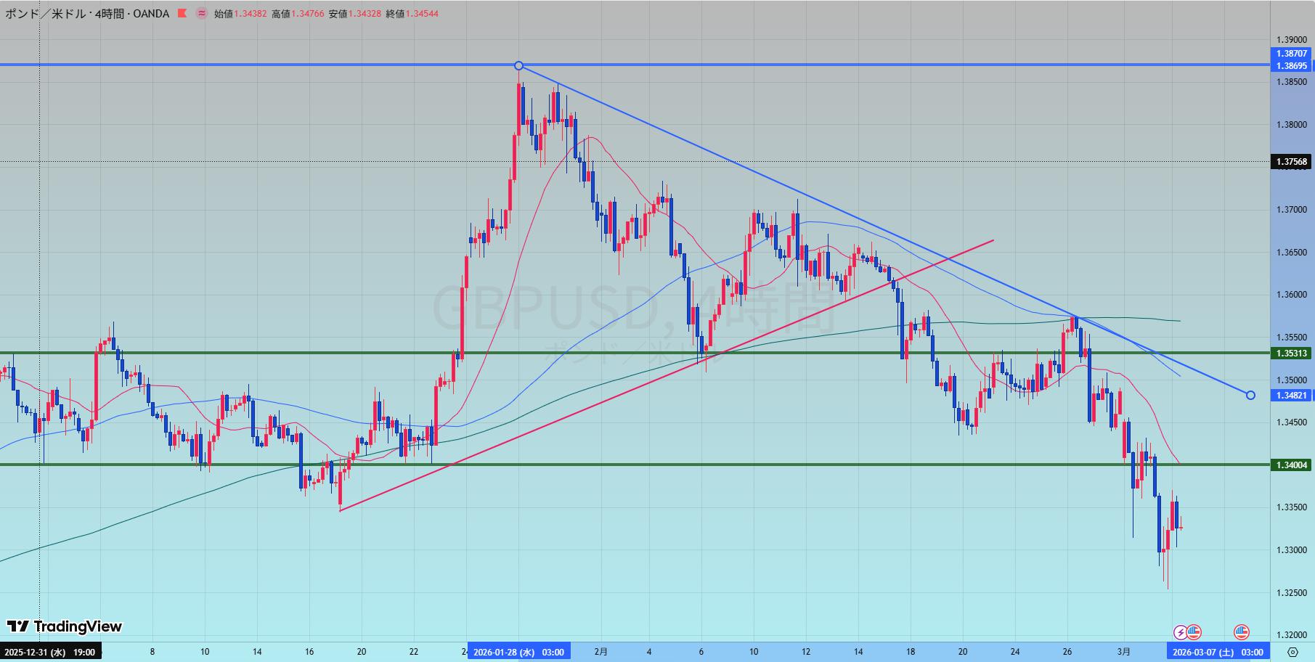
Task: Click the purple lightning bolt event icon
Action: [1181, 632]
